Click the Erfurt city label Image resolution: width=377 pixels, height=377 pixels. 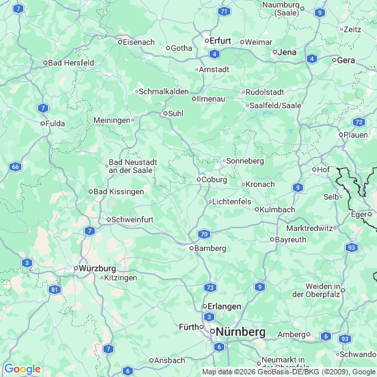220,41
